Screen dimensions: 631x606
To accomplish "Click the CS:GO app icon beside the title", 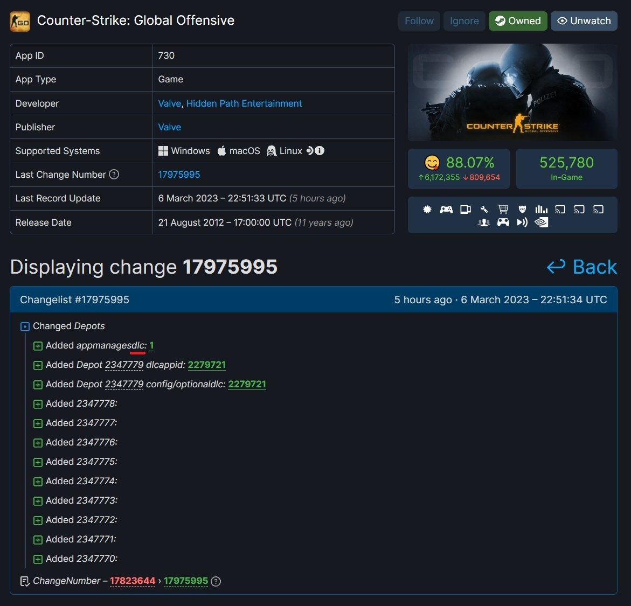I will point(20,22).
